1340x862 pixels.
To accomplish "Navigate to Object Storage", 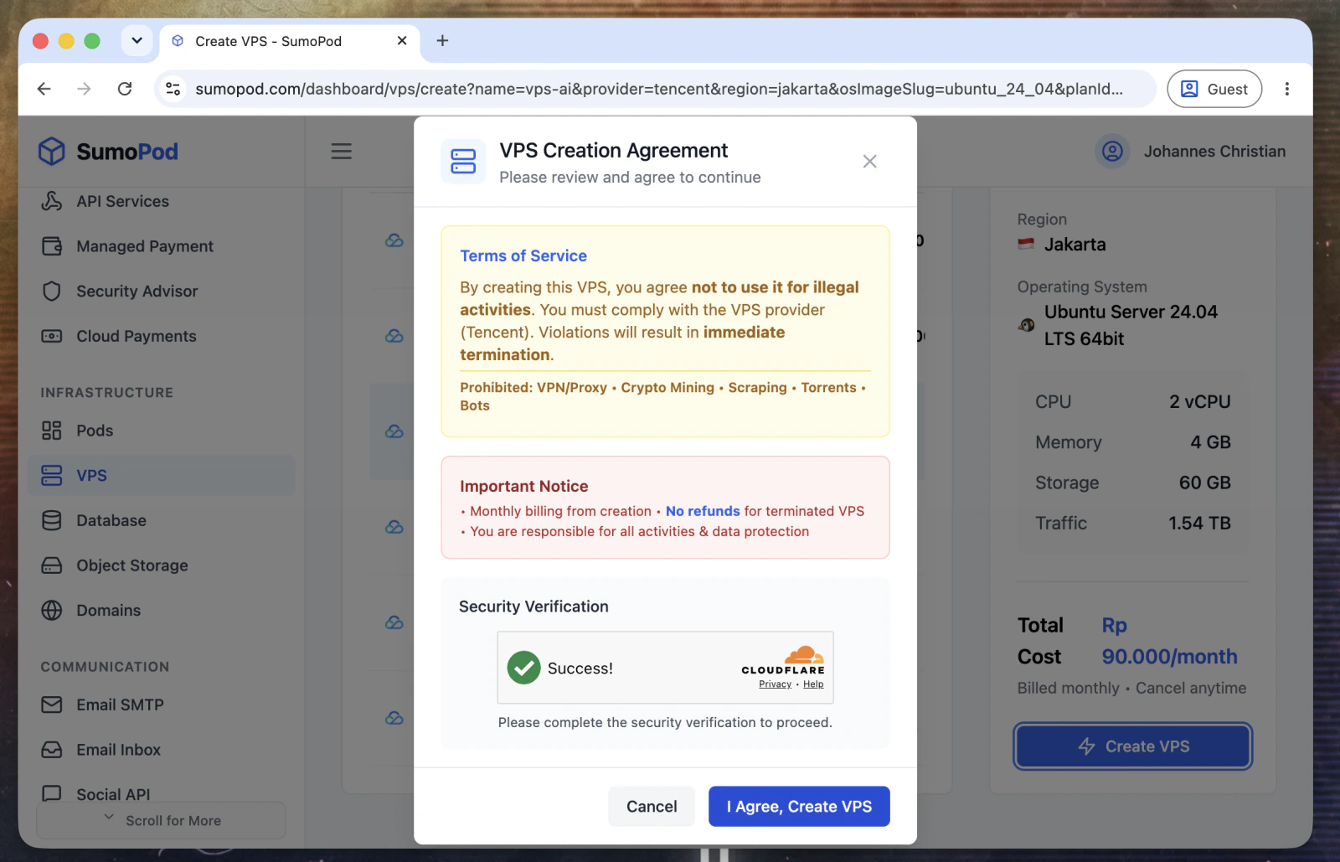I will coord(162,565).
